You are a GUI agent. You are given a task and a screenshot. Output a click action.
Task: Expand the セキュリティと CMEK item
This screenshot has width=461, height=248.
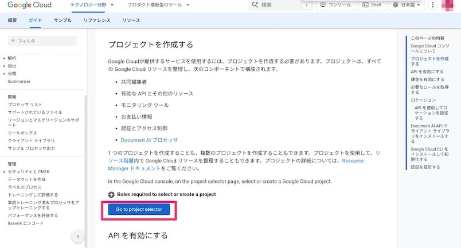pyautogui.click(x=4, y=172)
